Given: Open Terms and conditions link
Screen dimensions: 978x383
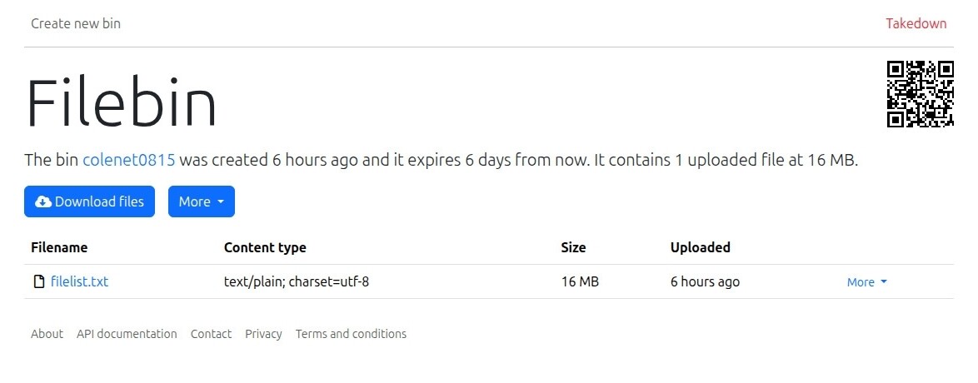Looking at the screenshot, I should [x=351, y=334].
